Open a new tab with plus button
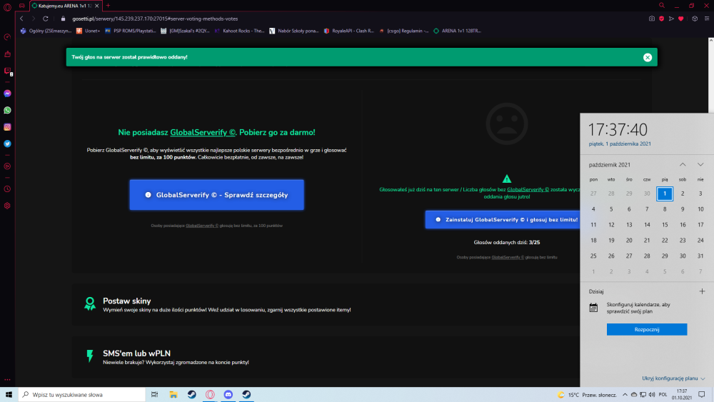The height and width of the screenshot is (402, 714). (109, 6)
